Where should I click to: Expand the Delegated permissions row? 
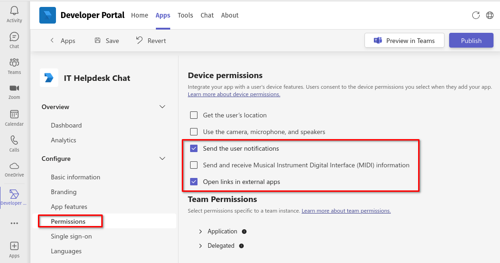click(200, 246)
